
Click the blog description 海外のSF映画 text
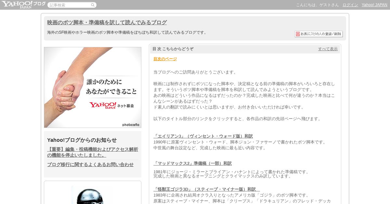[x=127, y=32]
